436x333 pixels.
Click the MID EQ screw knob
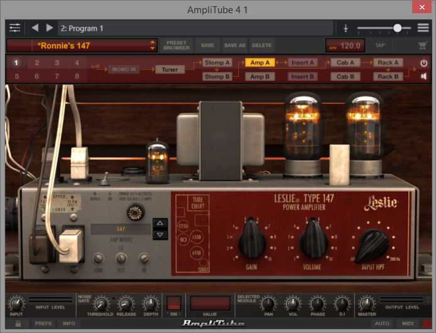[x=121, y=258]
